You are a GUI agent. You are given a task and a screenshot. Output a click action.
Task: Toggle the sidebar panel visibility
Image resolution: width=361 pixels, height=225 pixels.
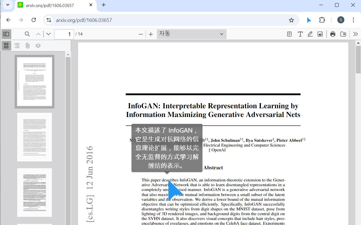(x=6, y=34)
